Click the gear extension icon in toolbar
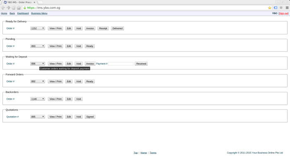 (x=281, y=7)
